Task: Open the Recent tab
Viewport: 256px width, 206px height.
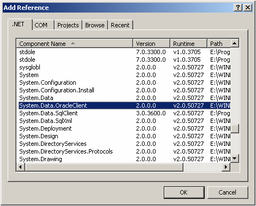Action: 120,25
